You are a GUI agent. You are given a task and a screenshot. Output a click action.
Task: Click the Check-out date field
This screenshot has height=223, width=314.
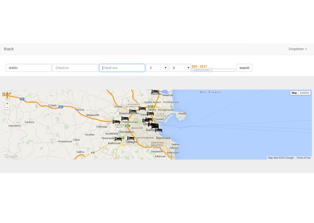coord(122,68)
